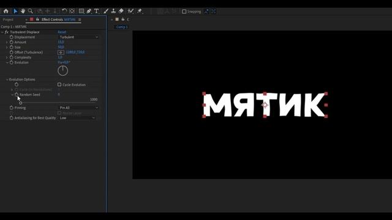The width and height of the screenshot is (392, 220).
Task: Click the Size value
Action: coord(61,47)
